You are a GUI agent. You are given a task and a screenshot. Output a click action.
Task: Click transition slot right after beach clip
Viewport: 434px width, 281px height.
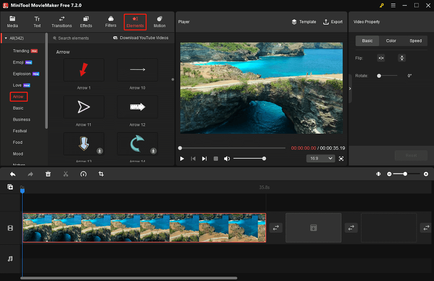coord(276,228)
